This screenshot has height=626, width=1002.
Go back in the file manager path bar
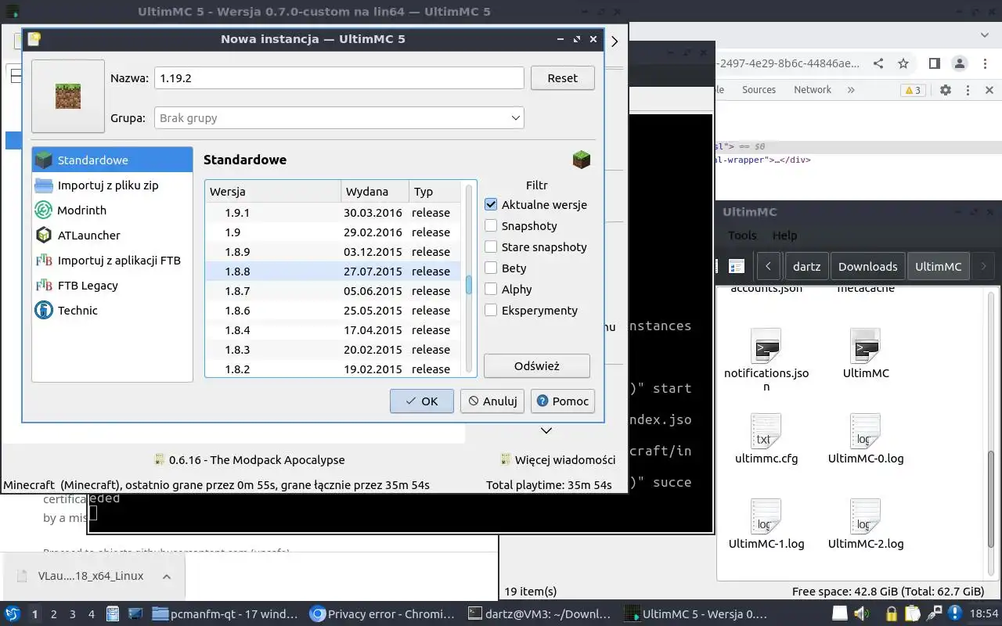click(x=769, y=266)
